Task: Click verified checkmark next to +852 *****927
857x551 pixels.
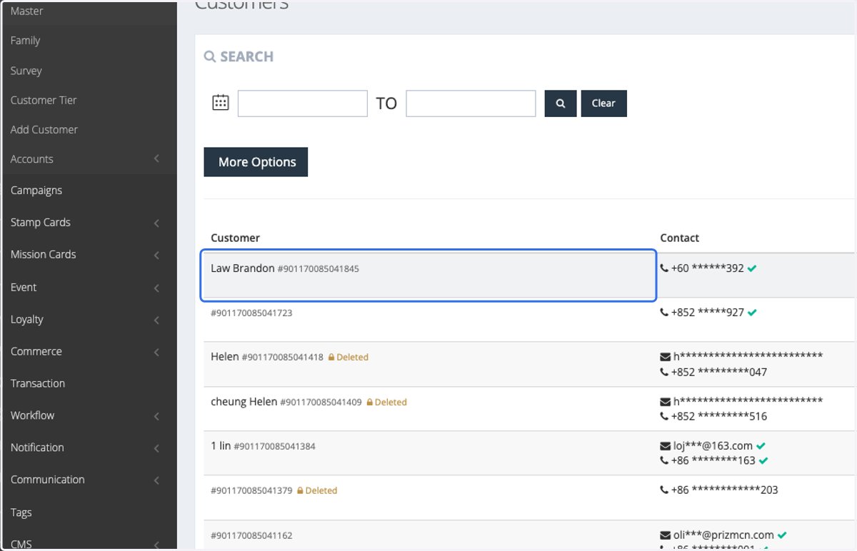Action: (x=752, y=313)
